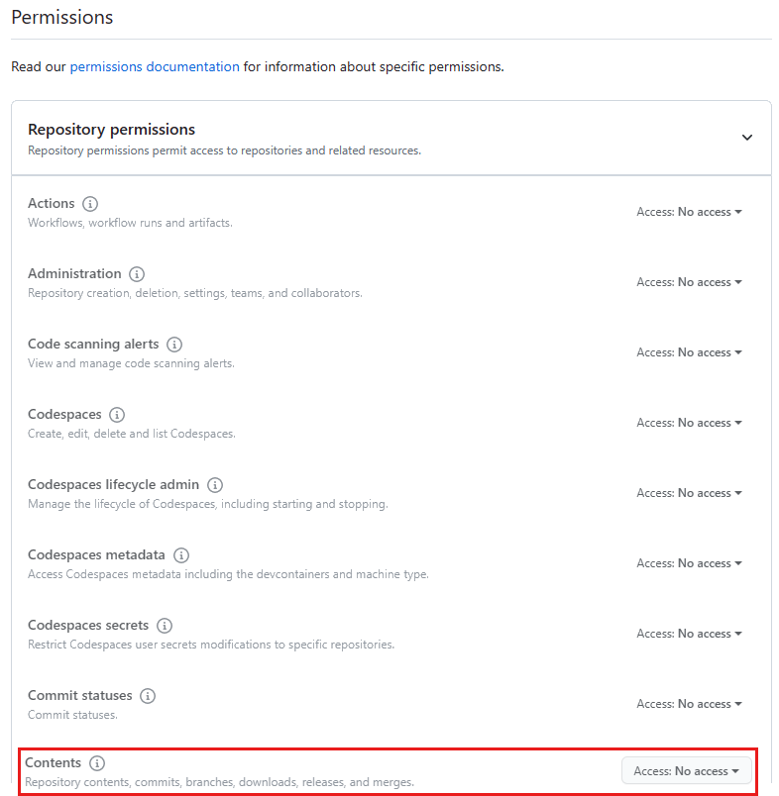Open the Codespaces access dropdown
779x796 pixels.
(689, 422)
